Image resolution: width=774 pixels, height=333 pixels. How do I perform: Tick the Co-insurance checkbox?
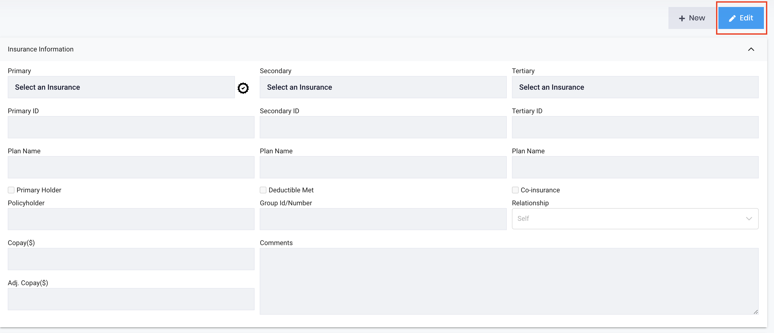pyautogui.click(x=515, y=190)
